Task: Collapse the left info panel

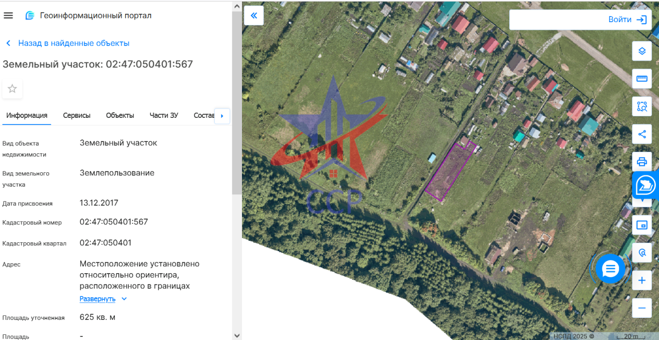Action: [254, 15]
